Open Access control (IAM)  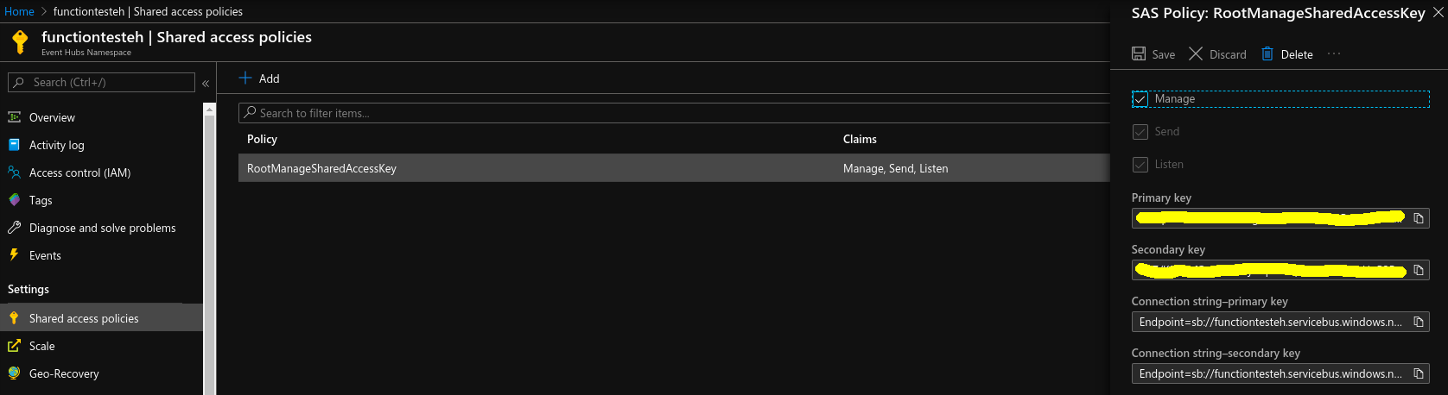click(79, 172)
